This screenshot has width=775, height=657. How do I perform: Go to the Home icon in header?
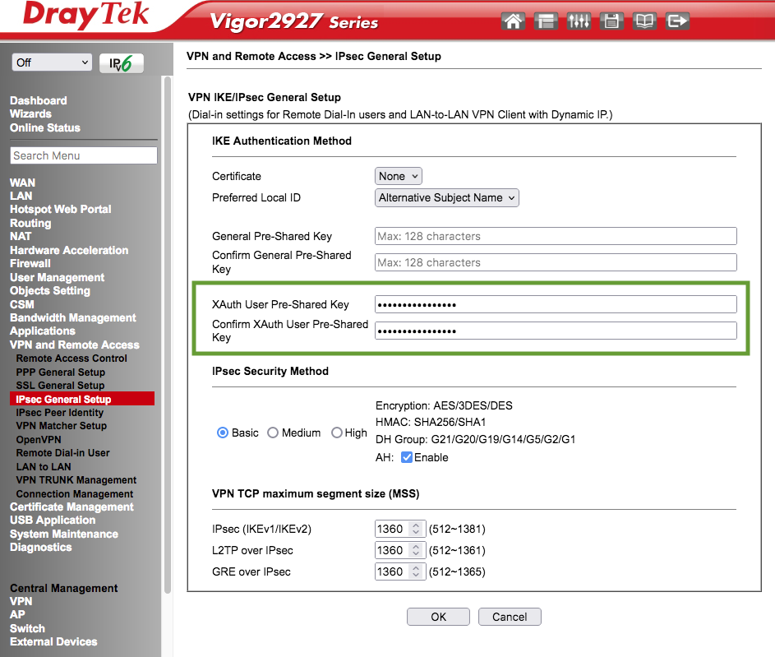(x=513, y=21)
